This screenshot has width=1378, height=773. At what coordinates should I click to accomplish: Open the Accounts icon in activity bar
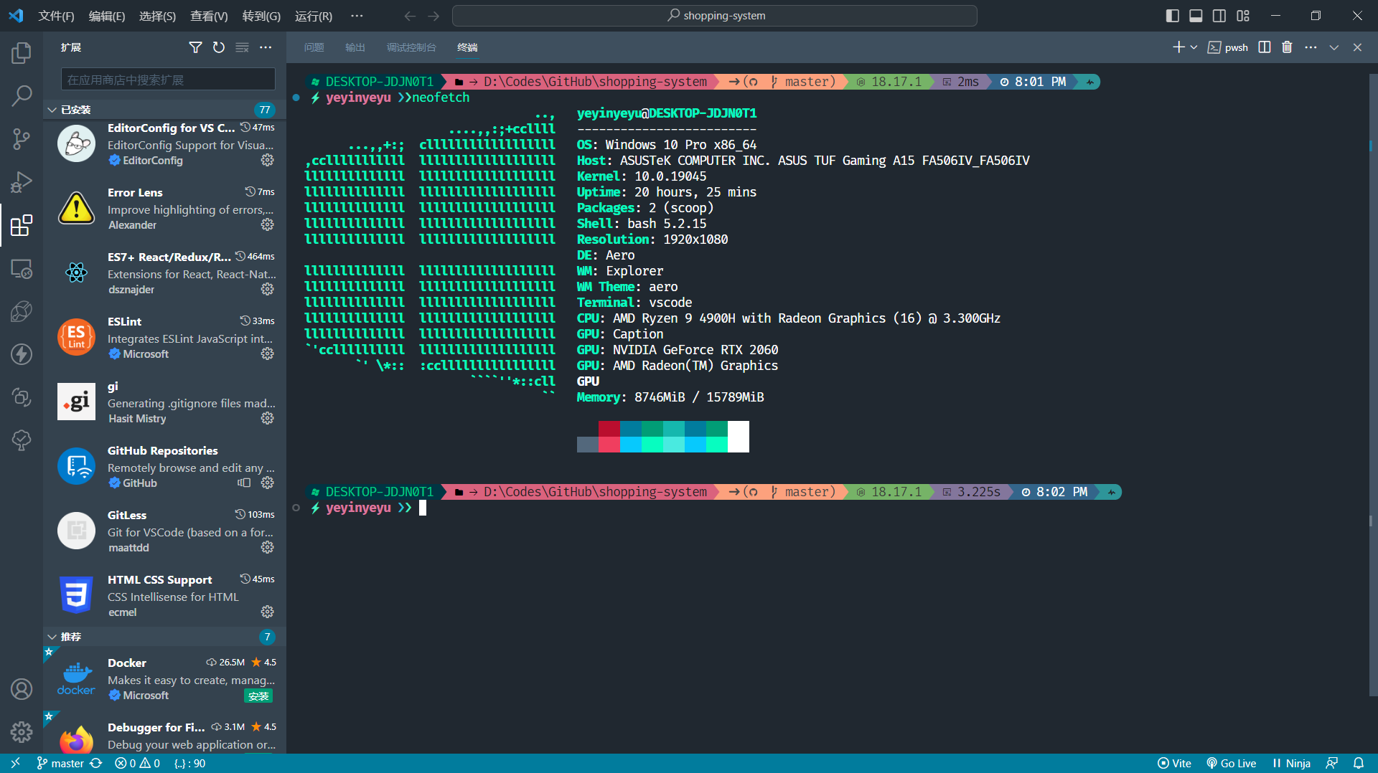coord(22,689)
